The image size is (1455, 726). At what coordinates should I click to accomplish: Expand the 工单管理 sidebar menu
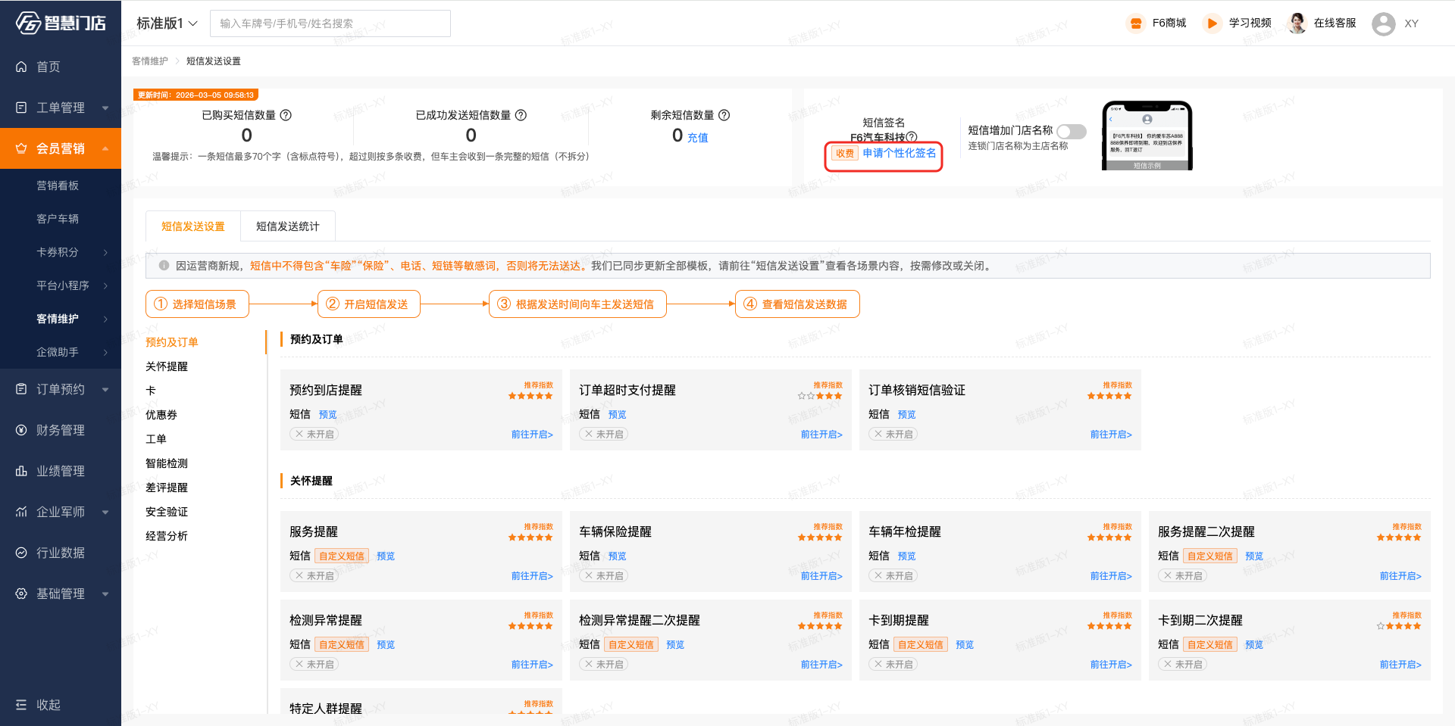61,107
